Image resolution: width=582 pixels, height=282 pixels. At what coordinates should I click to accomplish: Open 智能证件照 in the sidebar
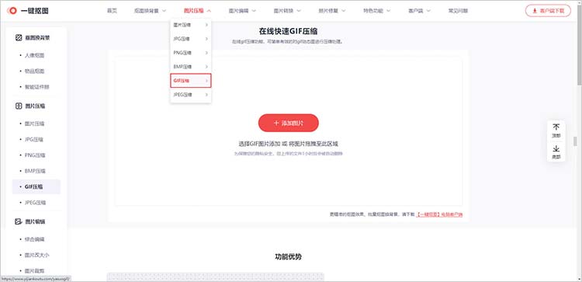click(36, 87)
